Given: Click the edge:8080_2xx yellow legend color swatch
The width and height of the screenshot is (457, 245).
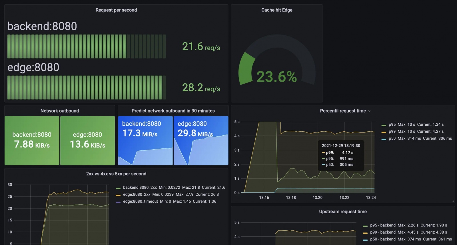Looking at the screenshot, I should click(118, 195).
